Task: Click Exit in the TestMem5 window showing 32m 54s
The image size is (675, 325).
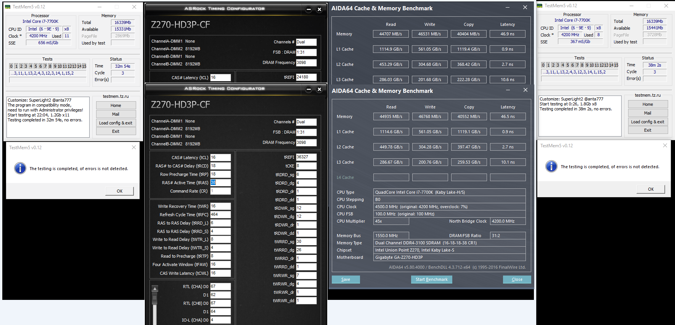Action: coord(116,131)
